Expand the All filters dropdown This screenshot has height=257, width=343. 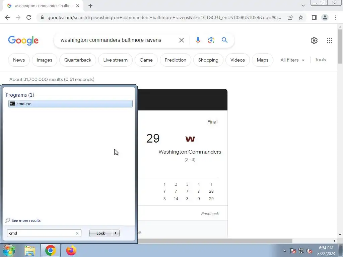(x=292, y=60)
